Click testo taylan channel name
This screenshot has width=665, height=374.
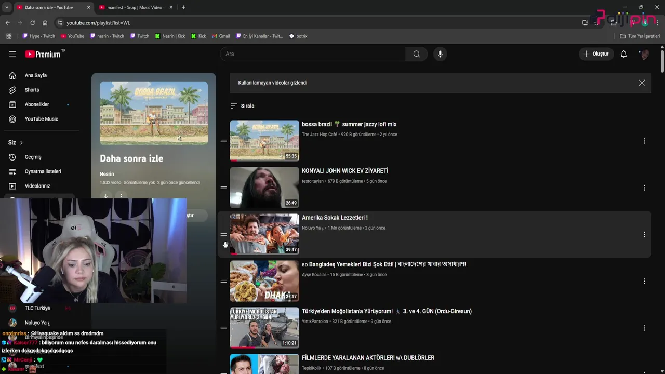[313, 181]
